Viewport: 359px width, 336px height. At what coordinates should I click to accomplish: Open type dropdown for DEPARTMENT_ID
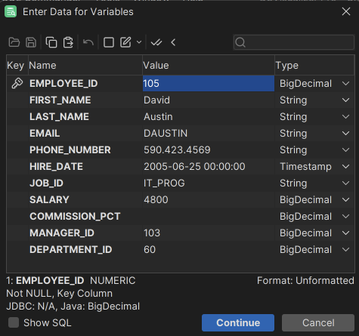point(346,249)
